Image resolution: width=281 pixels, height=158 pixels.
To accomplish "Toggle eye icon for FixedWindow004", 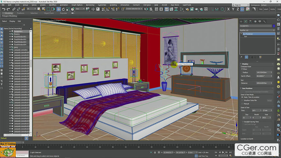I will (10, 45).
